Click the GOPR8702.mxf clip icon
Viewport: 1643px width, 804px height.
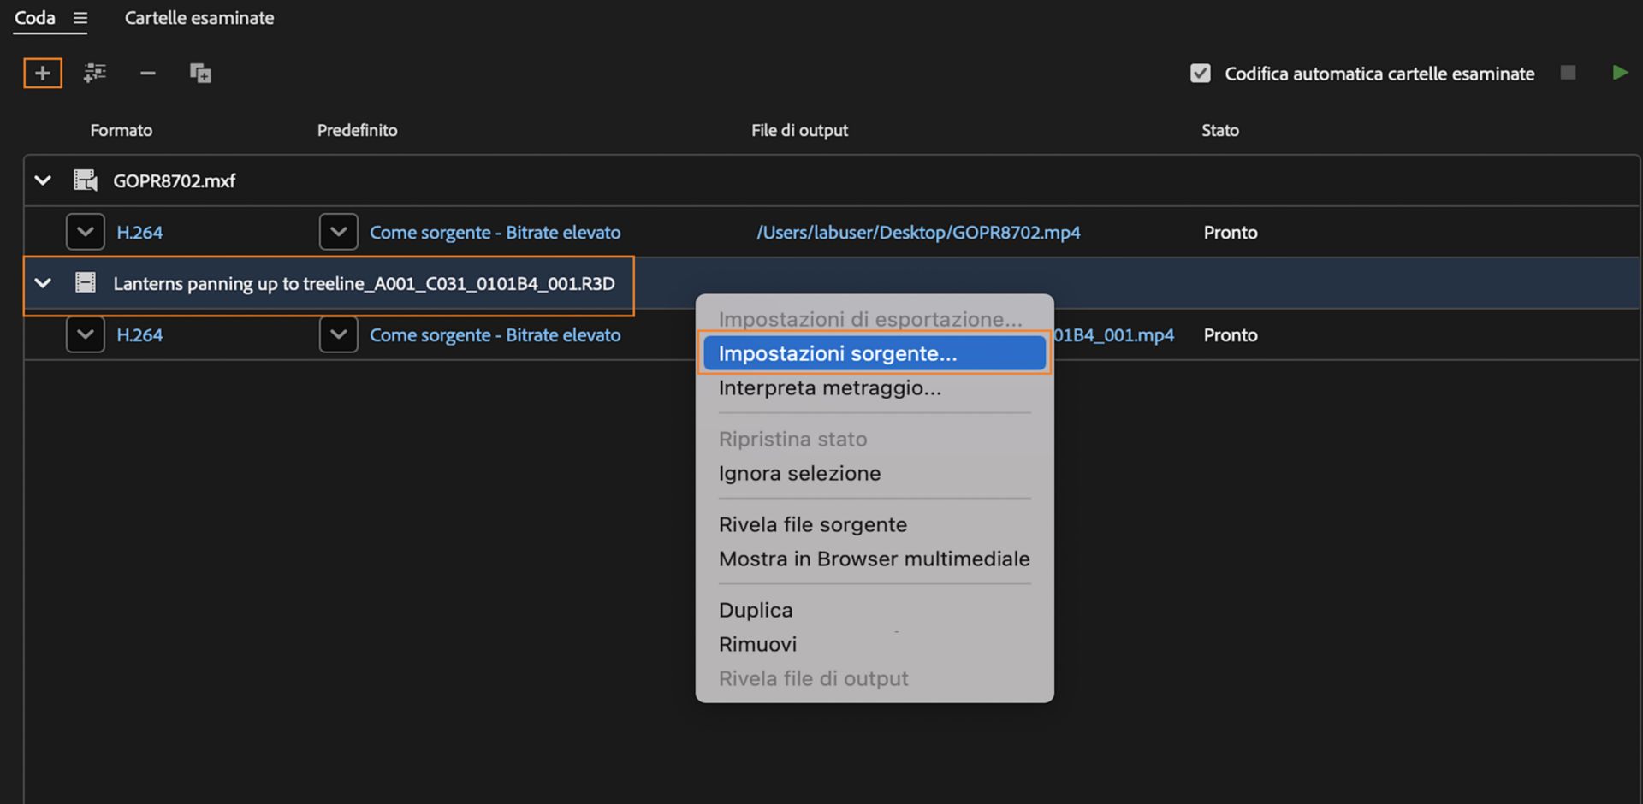(85, 180)
